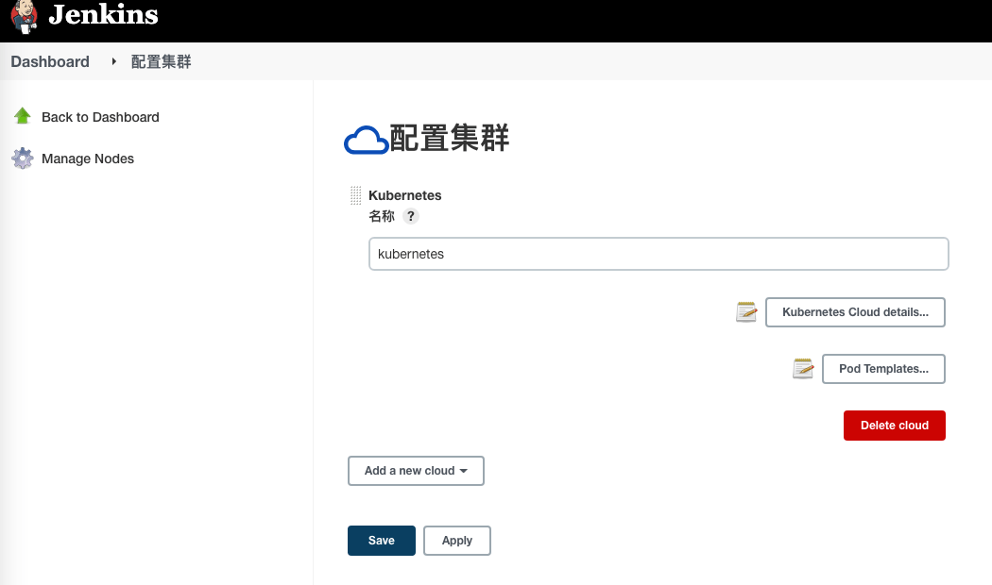
Task: Click the Apply button
Action: point(457,541)
